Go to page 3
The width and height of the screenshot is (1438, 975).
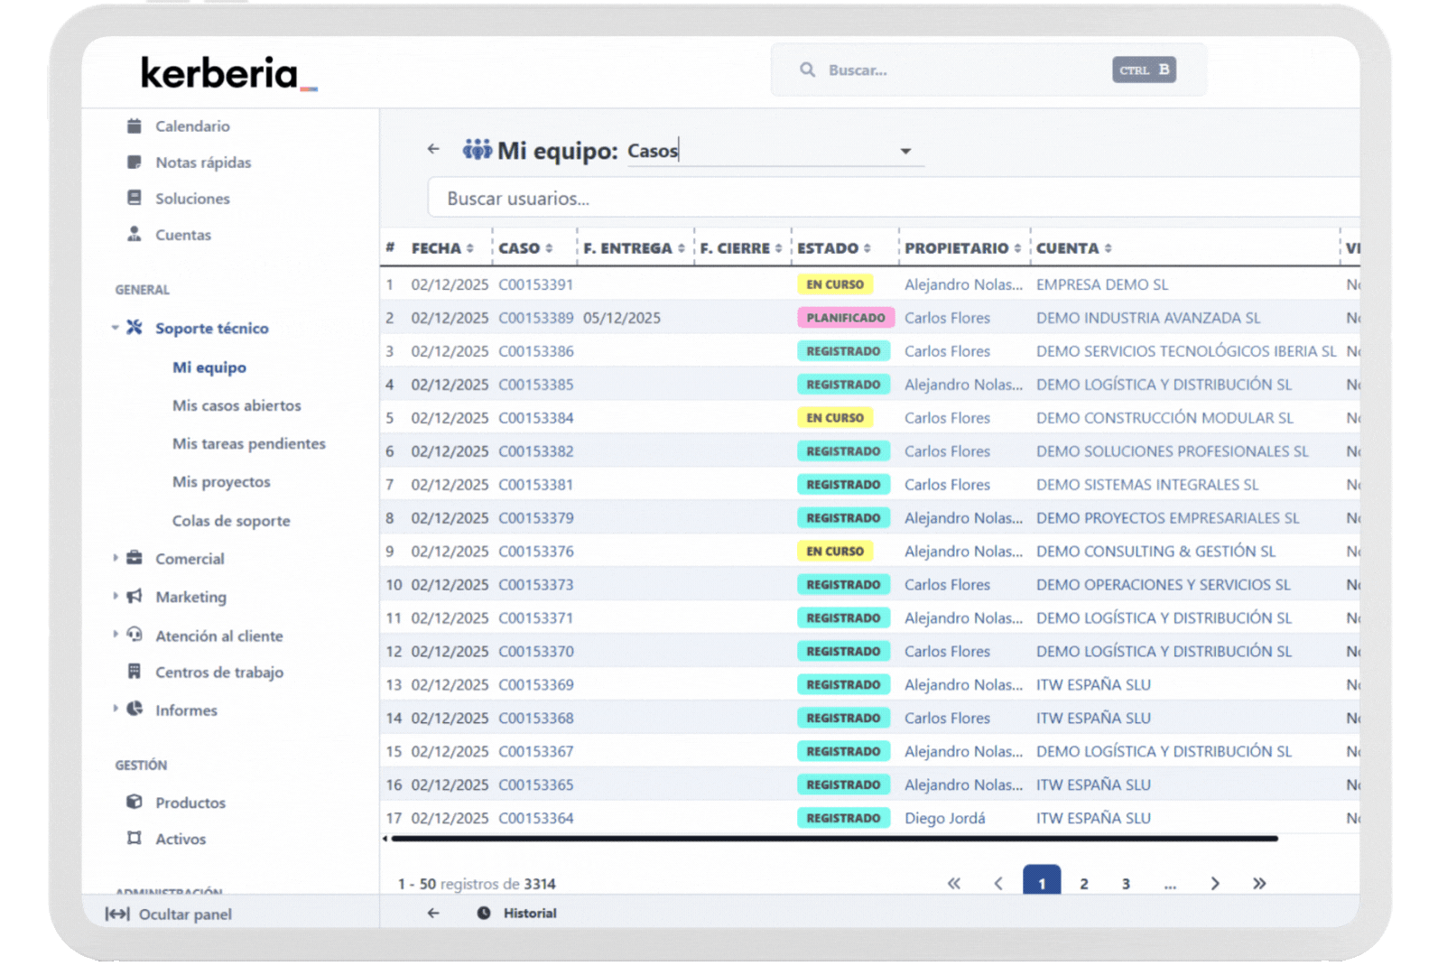click(1126, 884)
